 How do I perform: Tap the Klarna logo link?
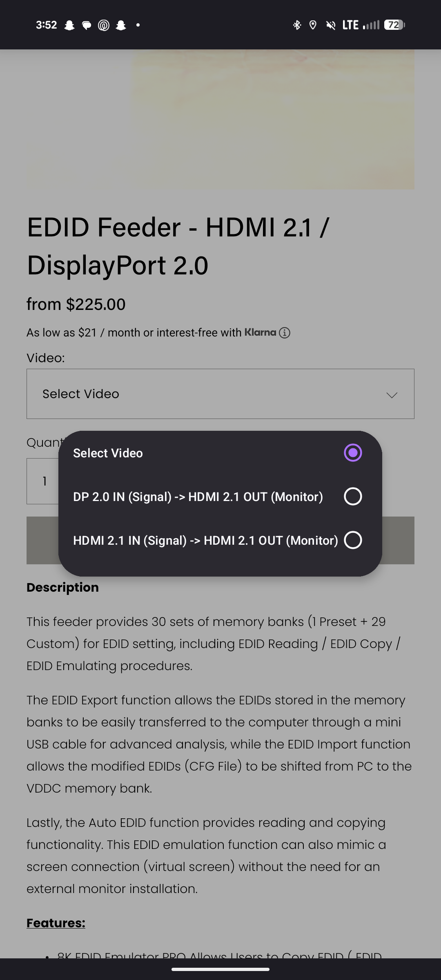pos(260,332)
